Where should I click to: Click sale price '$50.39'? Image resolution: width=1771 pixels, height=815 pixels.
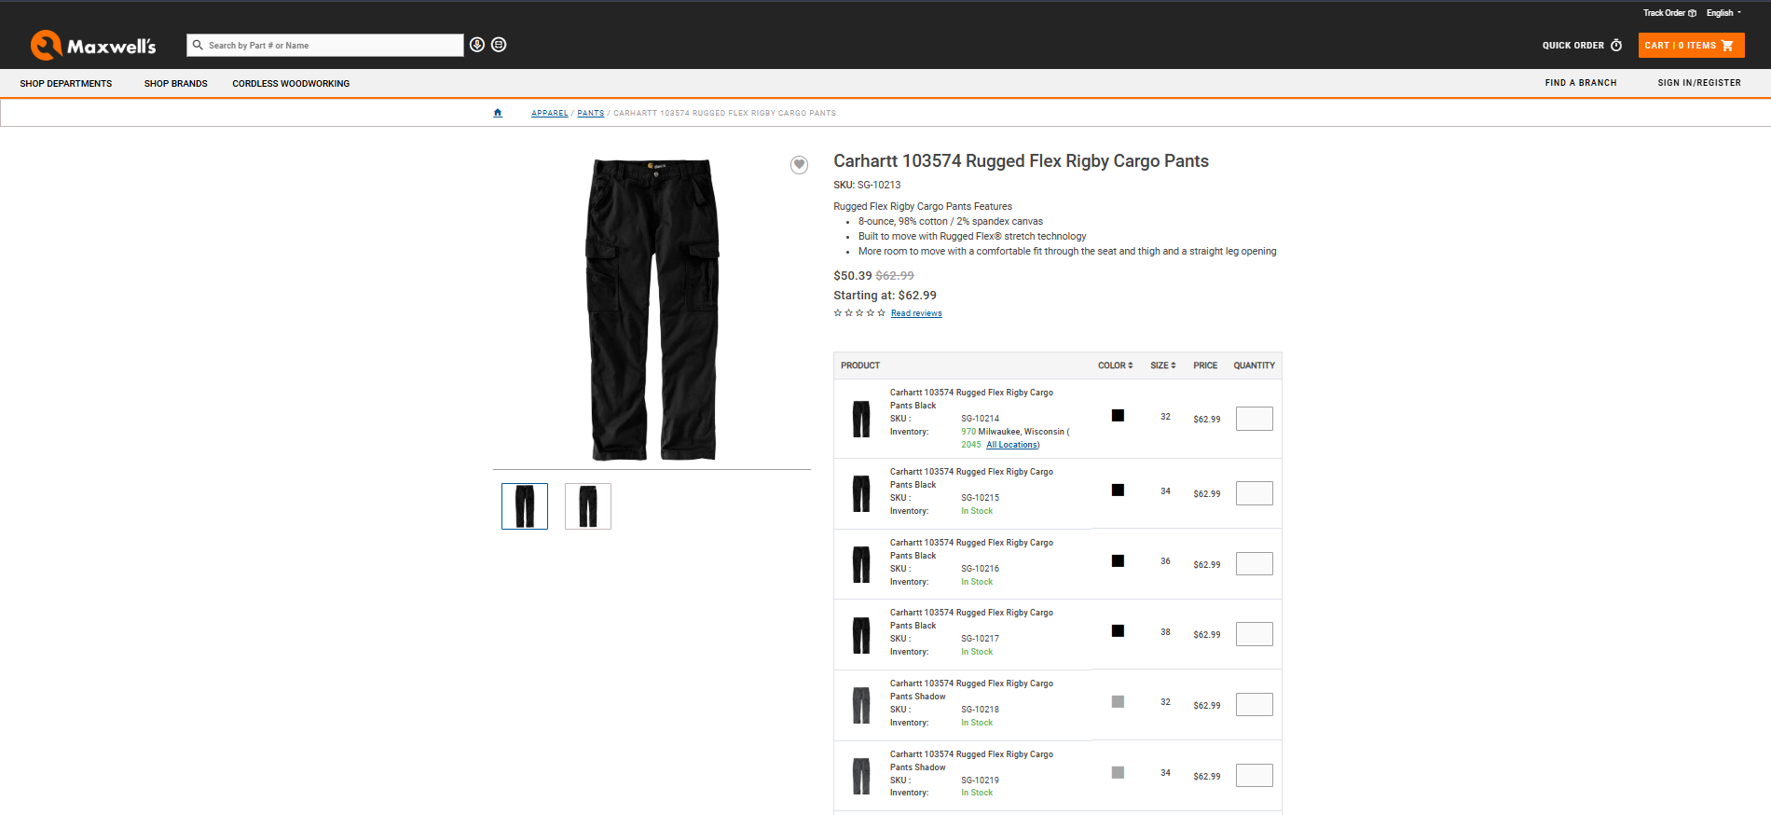pos(852,276)
